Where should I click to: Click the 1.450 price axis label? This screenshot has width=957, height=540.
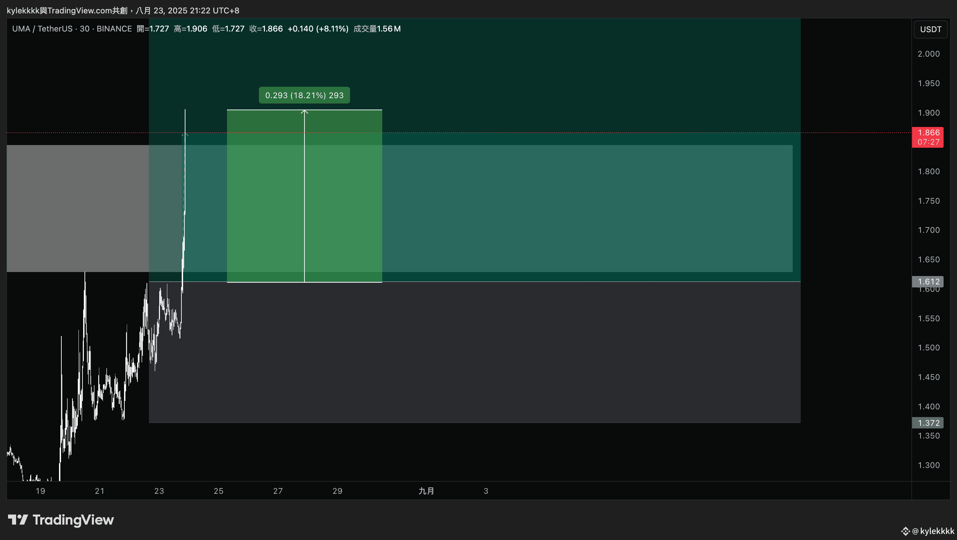pyautogui.click(x=928, y=377)
